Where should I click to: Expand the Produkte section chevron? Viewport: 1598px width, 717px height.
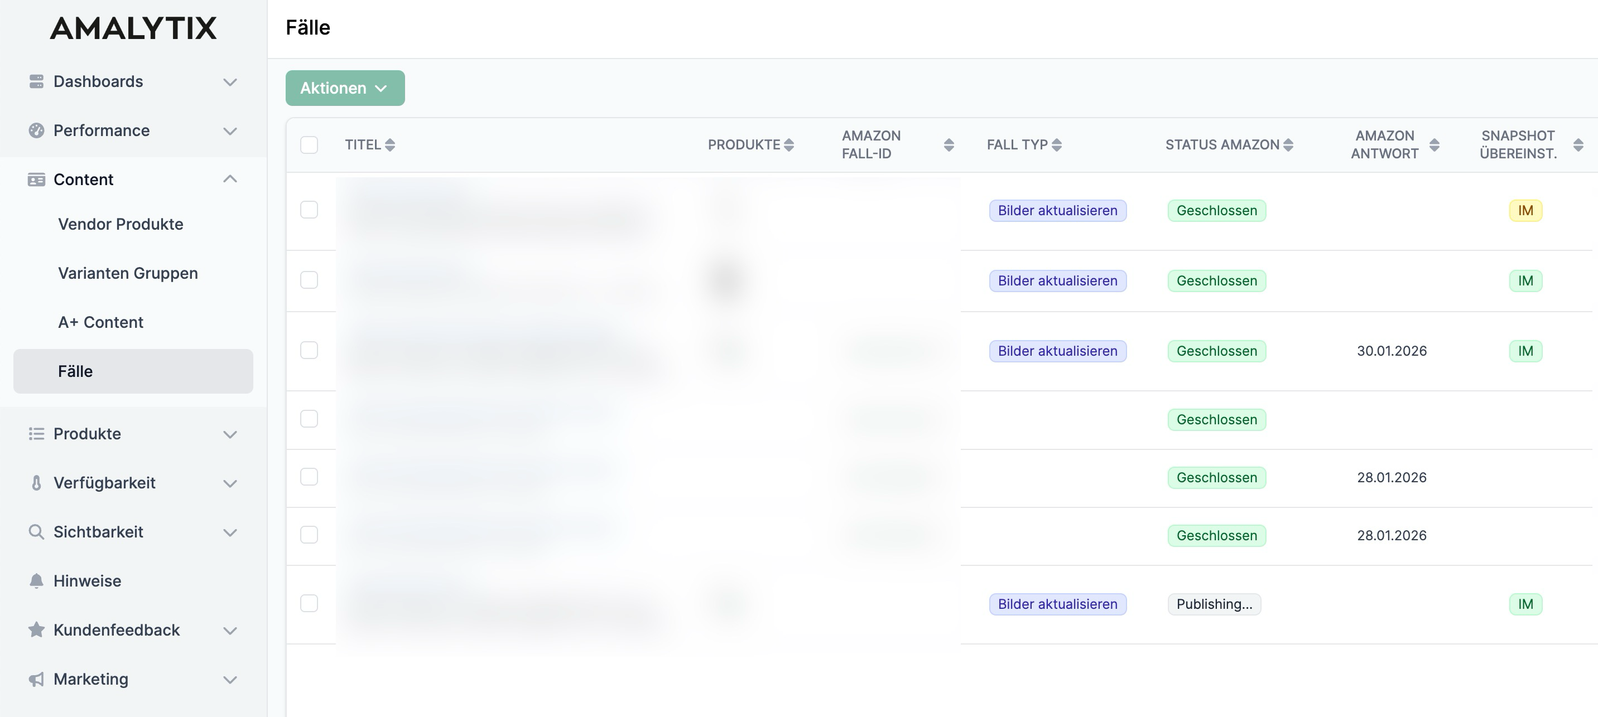230,434
